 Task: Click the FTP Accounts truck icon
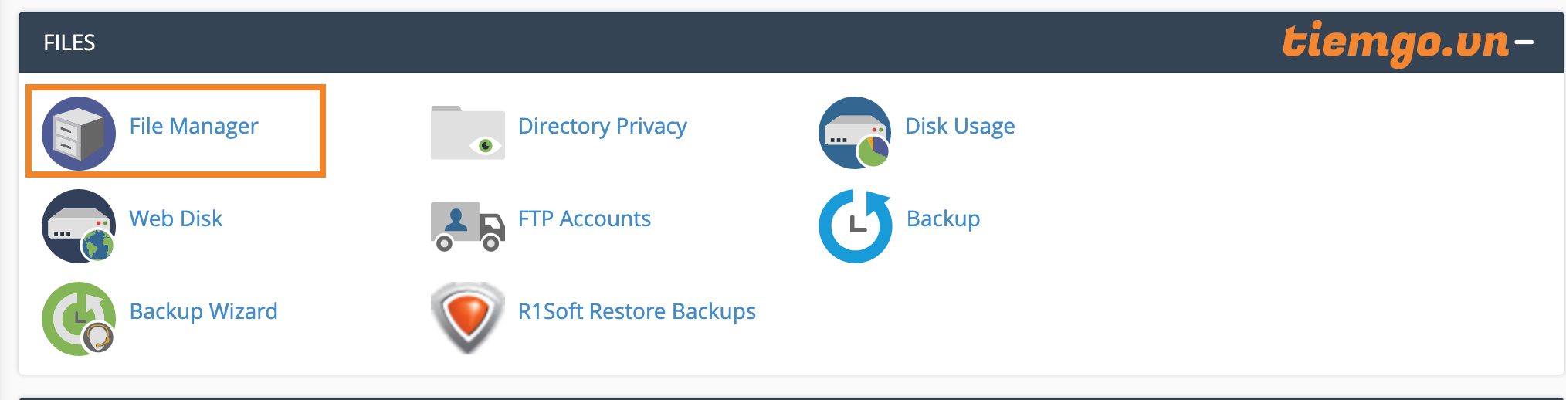coord(467,225)
